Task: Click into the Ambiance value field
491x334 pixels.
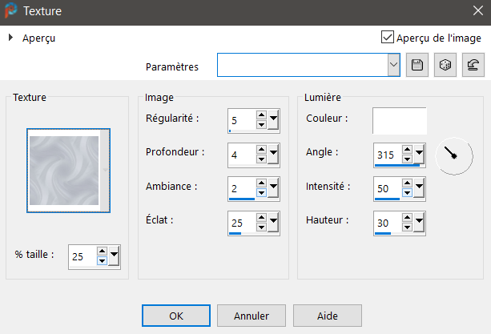Action: click(240, 187)
